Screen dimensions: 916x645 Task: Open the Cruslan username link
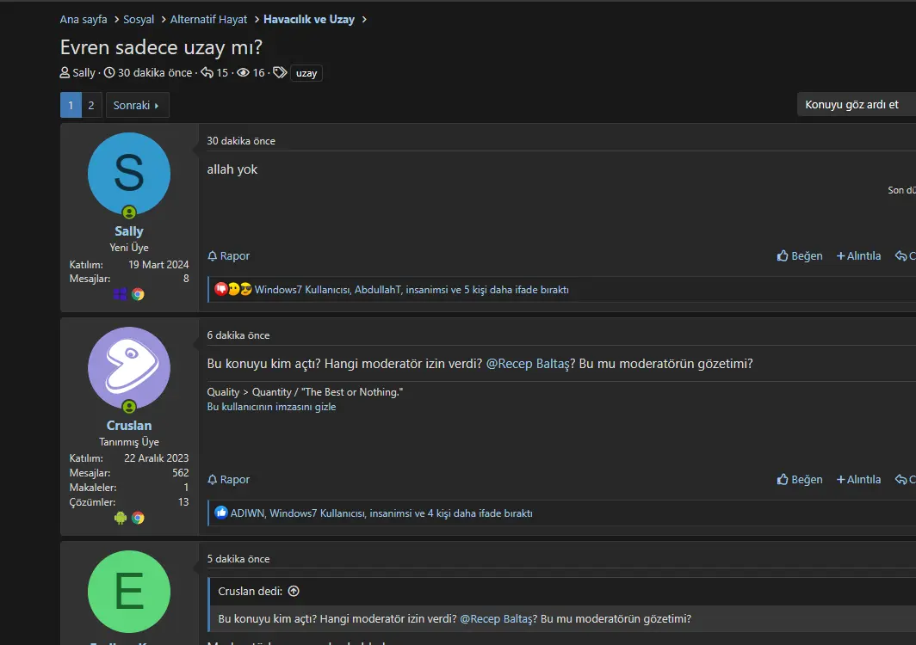pos(129,426)
